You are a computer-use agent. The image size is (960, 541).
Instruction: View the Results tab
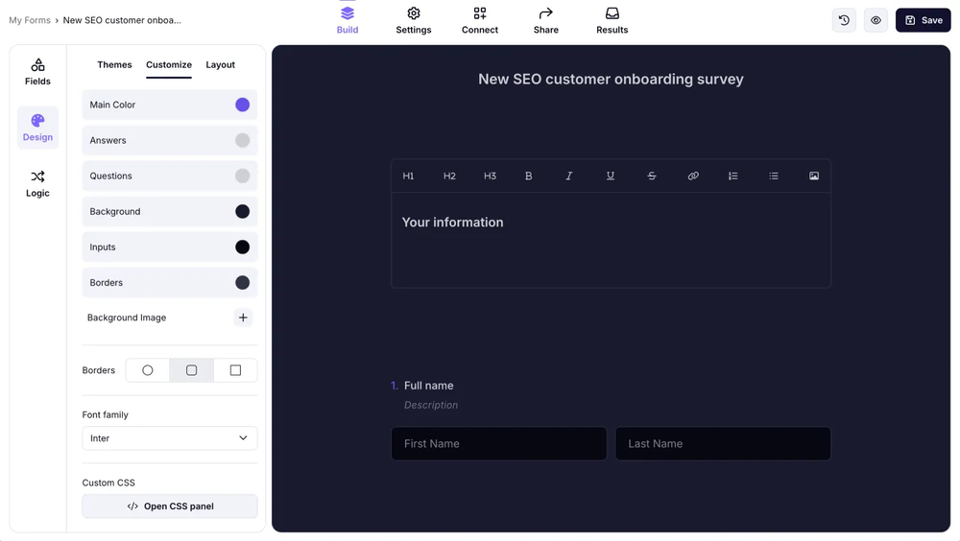[612, 20]
